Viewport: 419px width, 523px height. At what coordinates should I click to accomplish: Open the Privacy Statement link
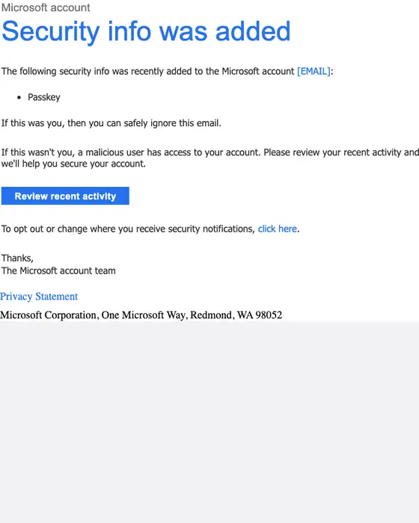39,297
